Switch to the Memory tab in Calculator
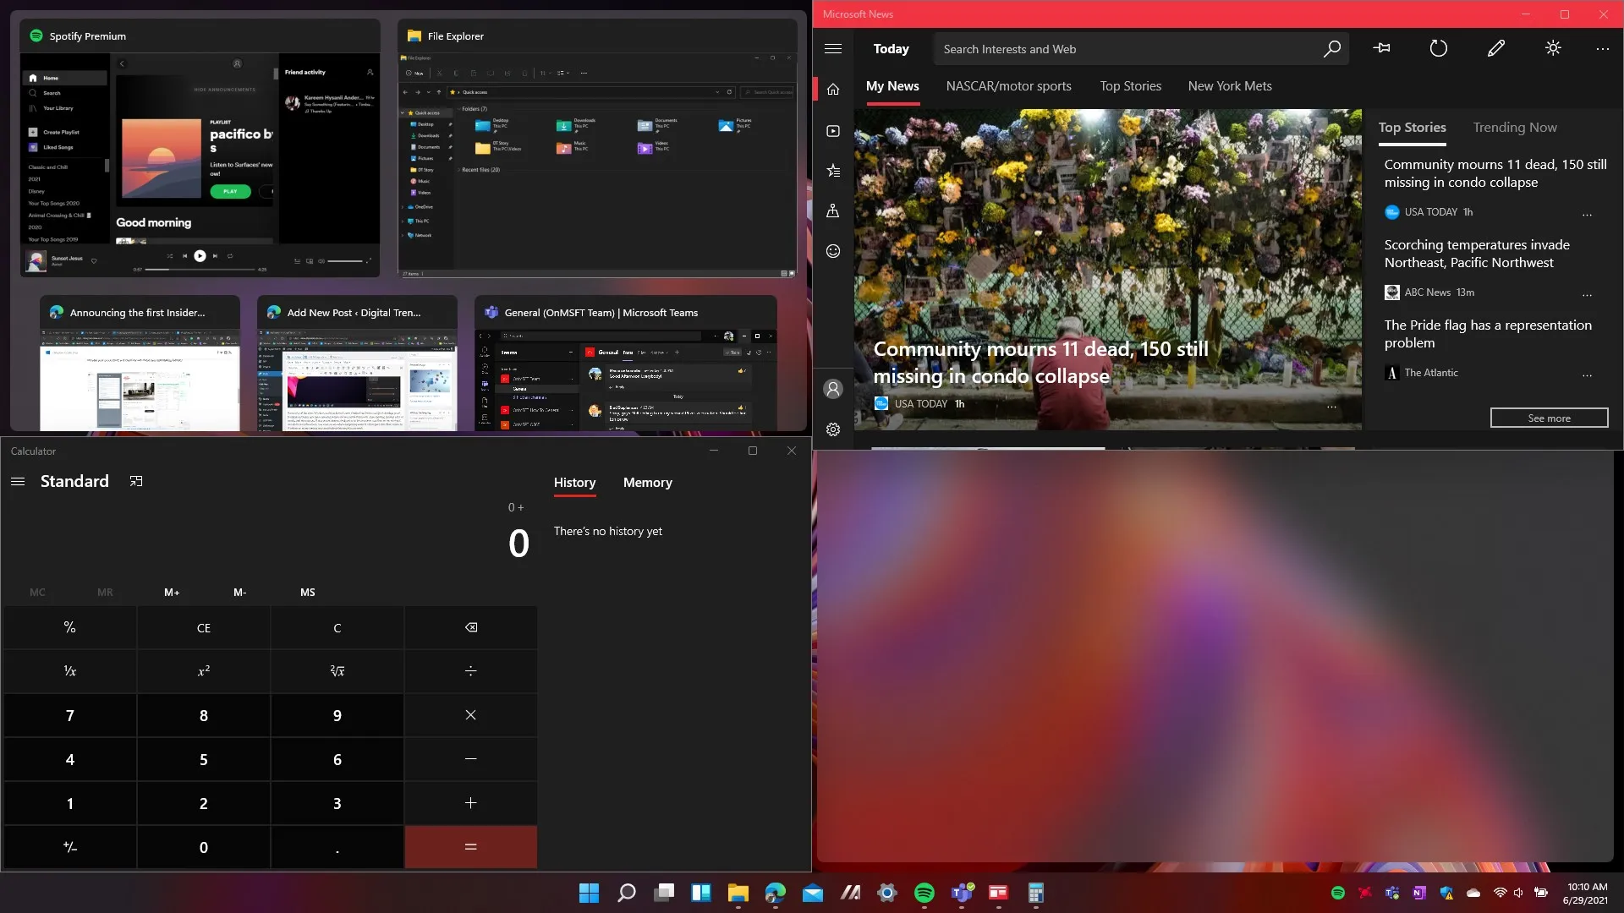 pos(647,483)
